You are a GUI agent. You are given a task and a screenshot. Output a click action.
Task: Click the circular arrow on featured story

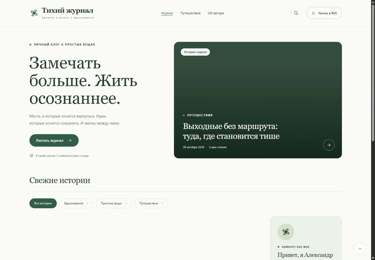(x=329, y=145)
